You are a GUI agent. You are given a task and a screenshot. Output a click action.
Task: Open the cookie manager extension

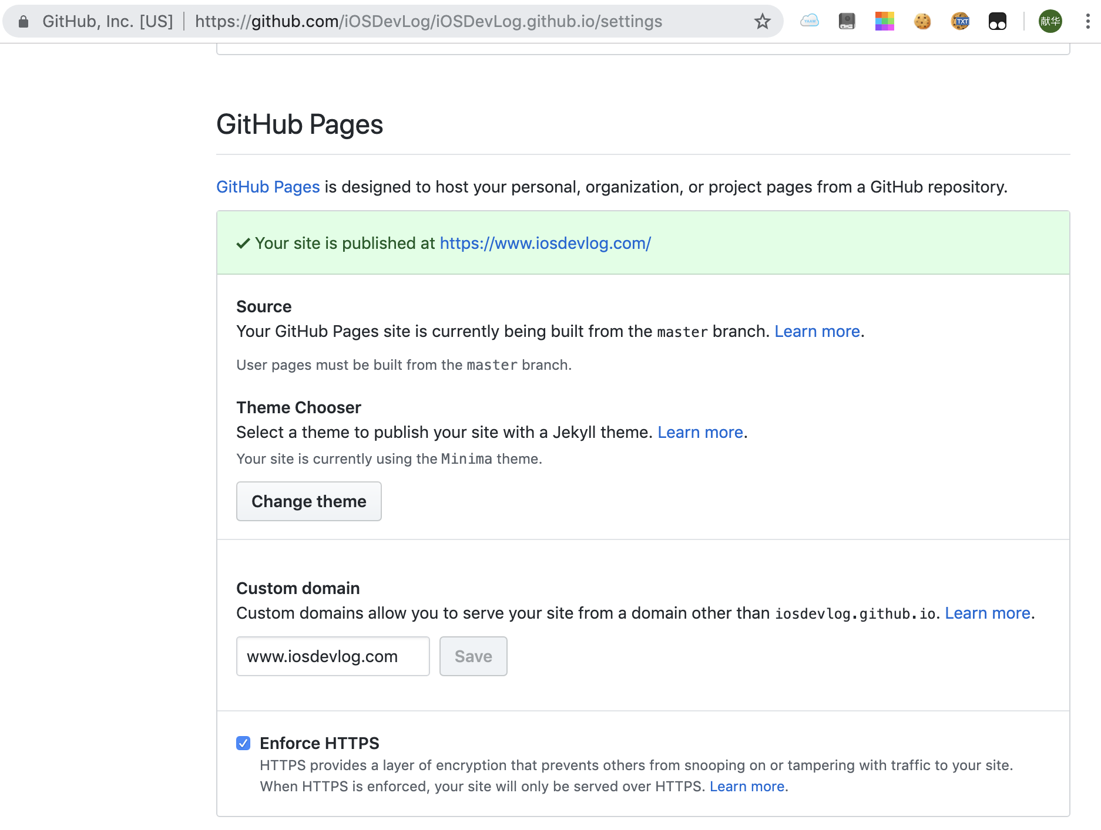tap(922, 21)
